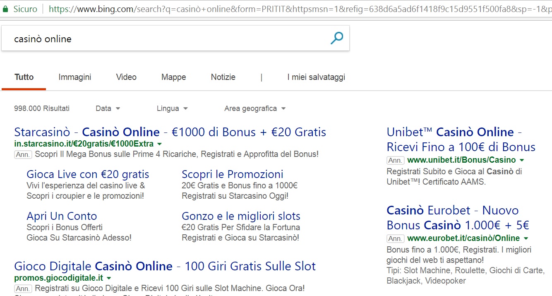Click the Eurobet text 'Bonus fino a 1.000€, Registrati'
The height and width of the screenshot is (296, 552).
click(459, 250)
